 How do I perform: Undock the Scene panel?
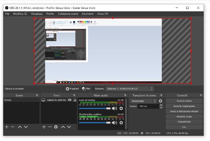(37, 95)
